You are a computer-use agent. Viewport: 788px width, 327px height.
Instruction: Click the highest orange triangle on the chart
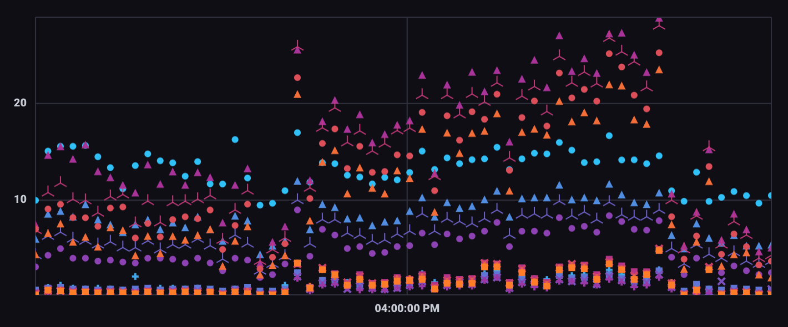pyautogui.click(x=659, y=70)
